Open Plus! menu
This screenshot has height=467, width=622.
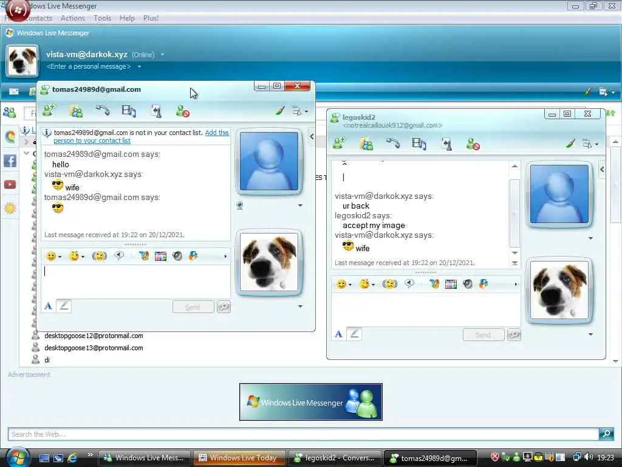click(151, 18)
